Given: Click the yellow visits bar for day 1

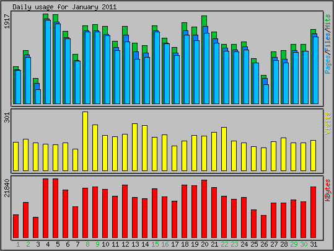Looking at the screenshot, I should tap(15, 156).
